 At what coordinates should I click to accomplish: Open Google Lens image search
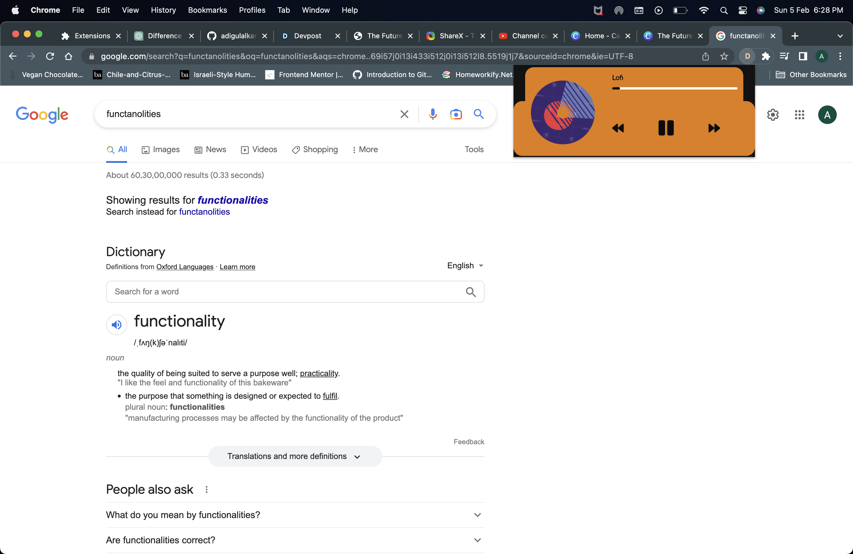(x=456, y=114)
